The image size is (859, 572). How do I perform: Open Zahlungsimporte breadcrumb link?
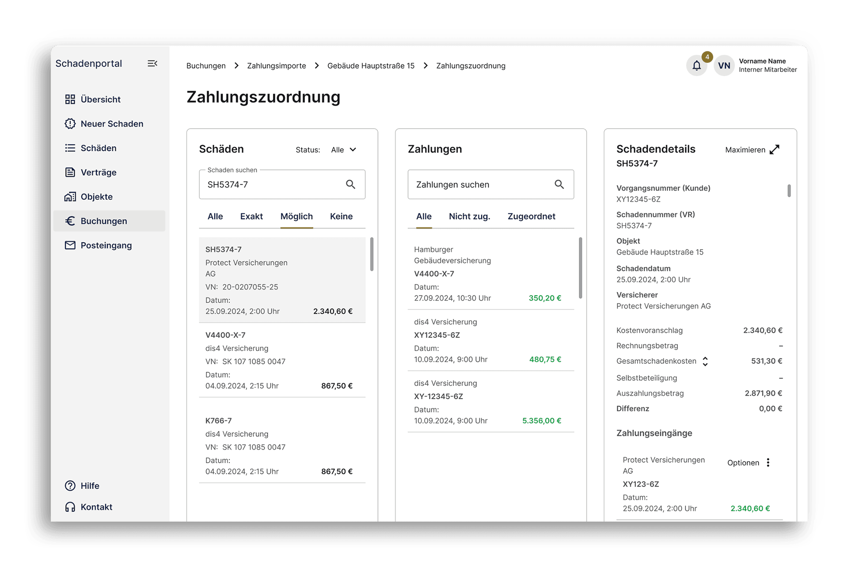coord(276,66)
